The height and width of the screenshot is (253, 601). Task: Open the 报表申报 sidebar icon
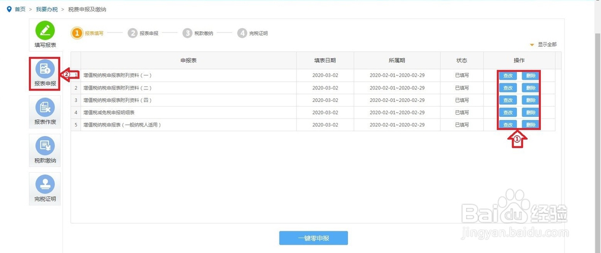point(45,69)
